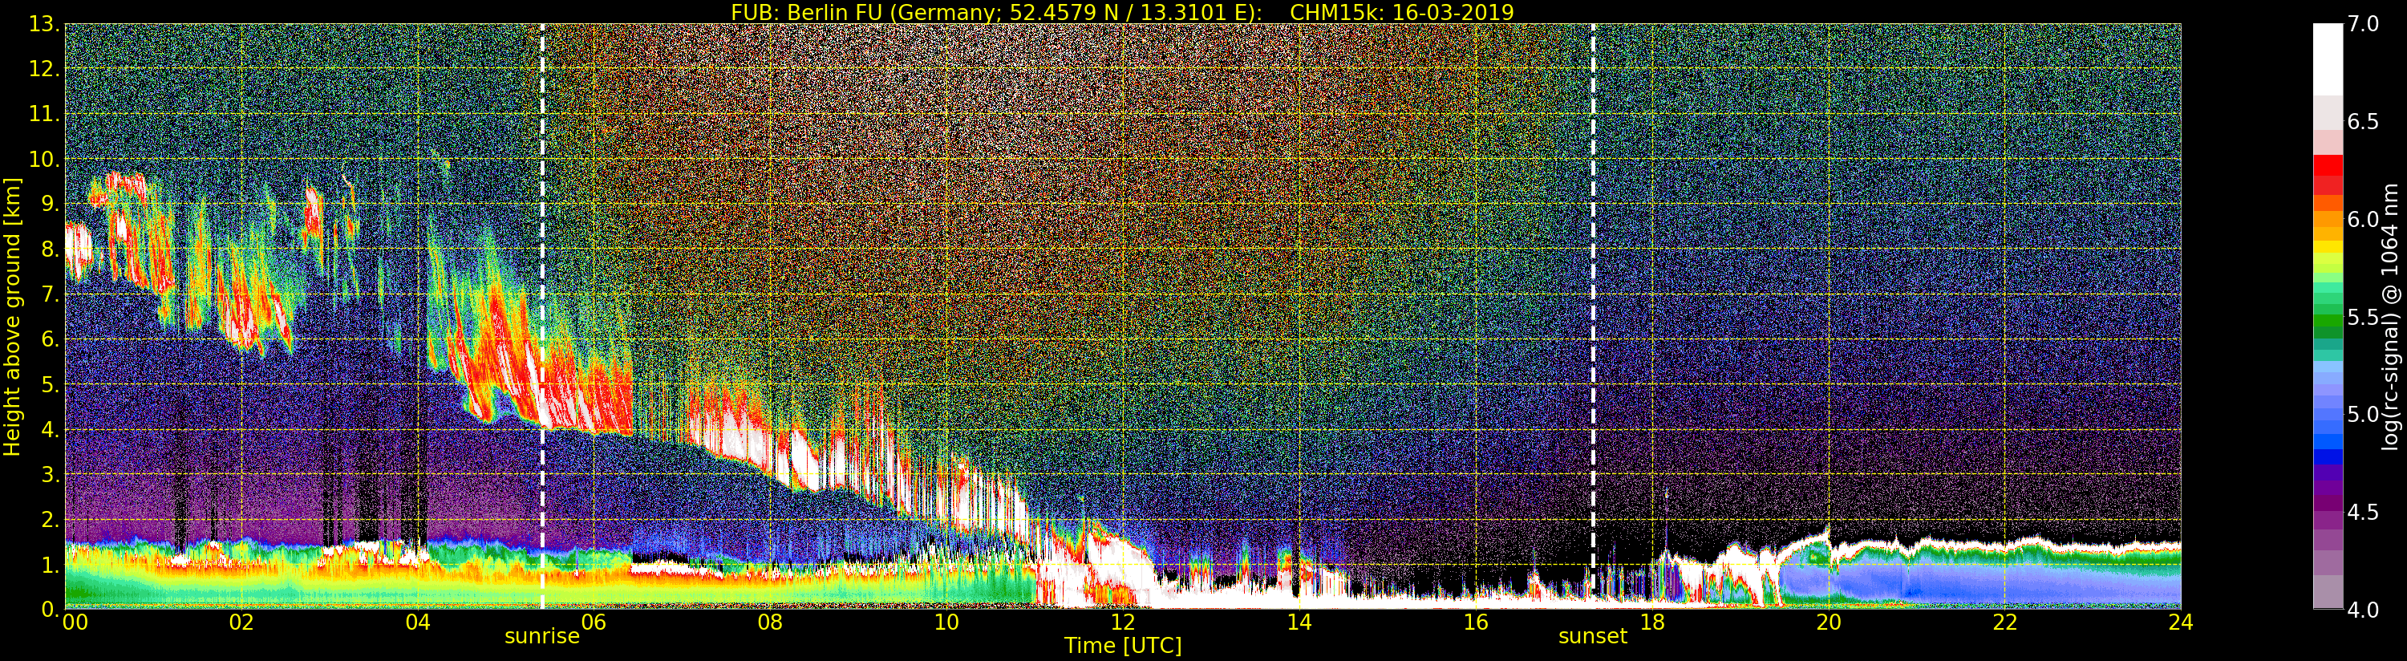Click the "Height above ground [km]" axis label

point(12,316)
